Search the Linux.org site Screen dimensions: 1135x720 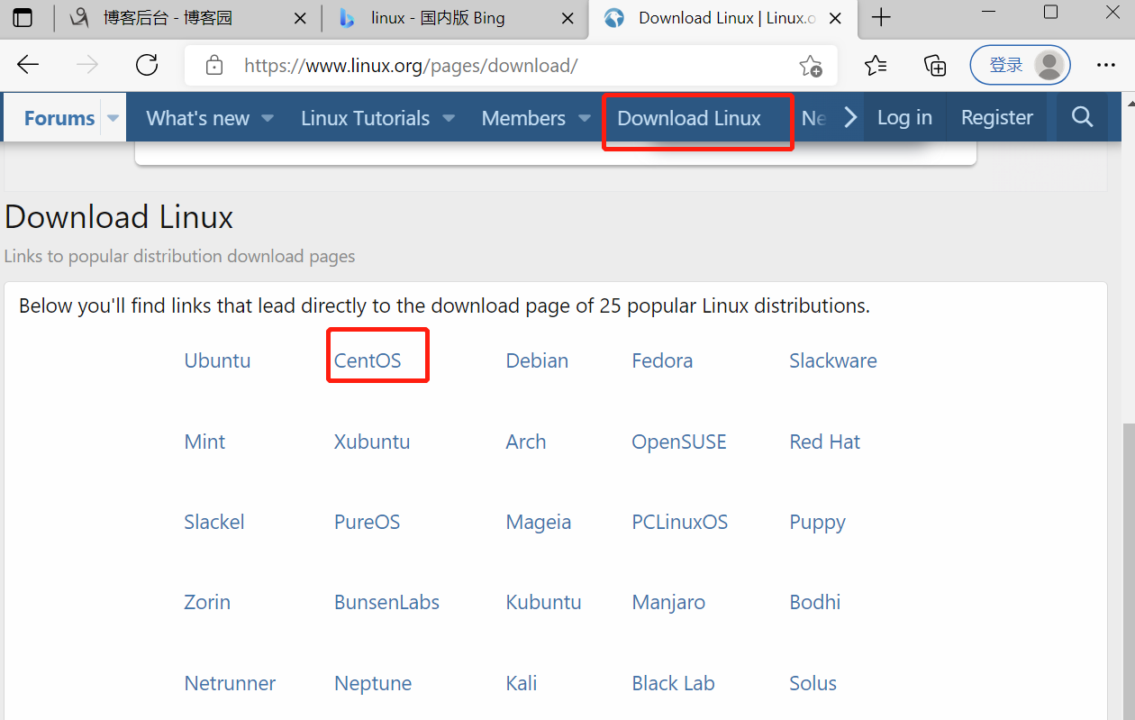click(1082, 117)
